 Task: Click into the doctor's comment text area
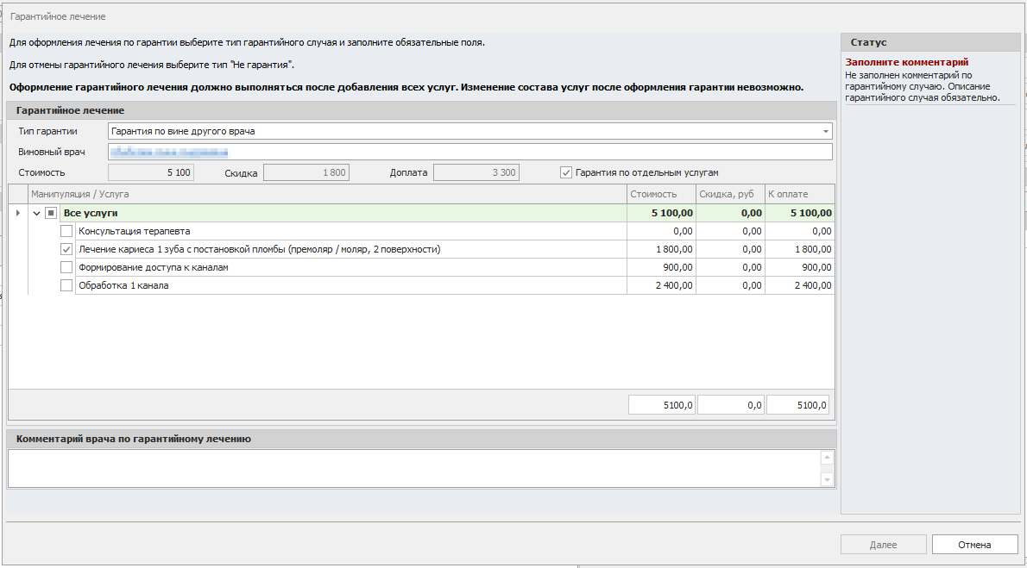click(x=414, y=468)
